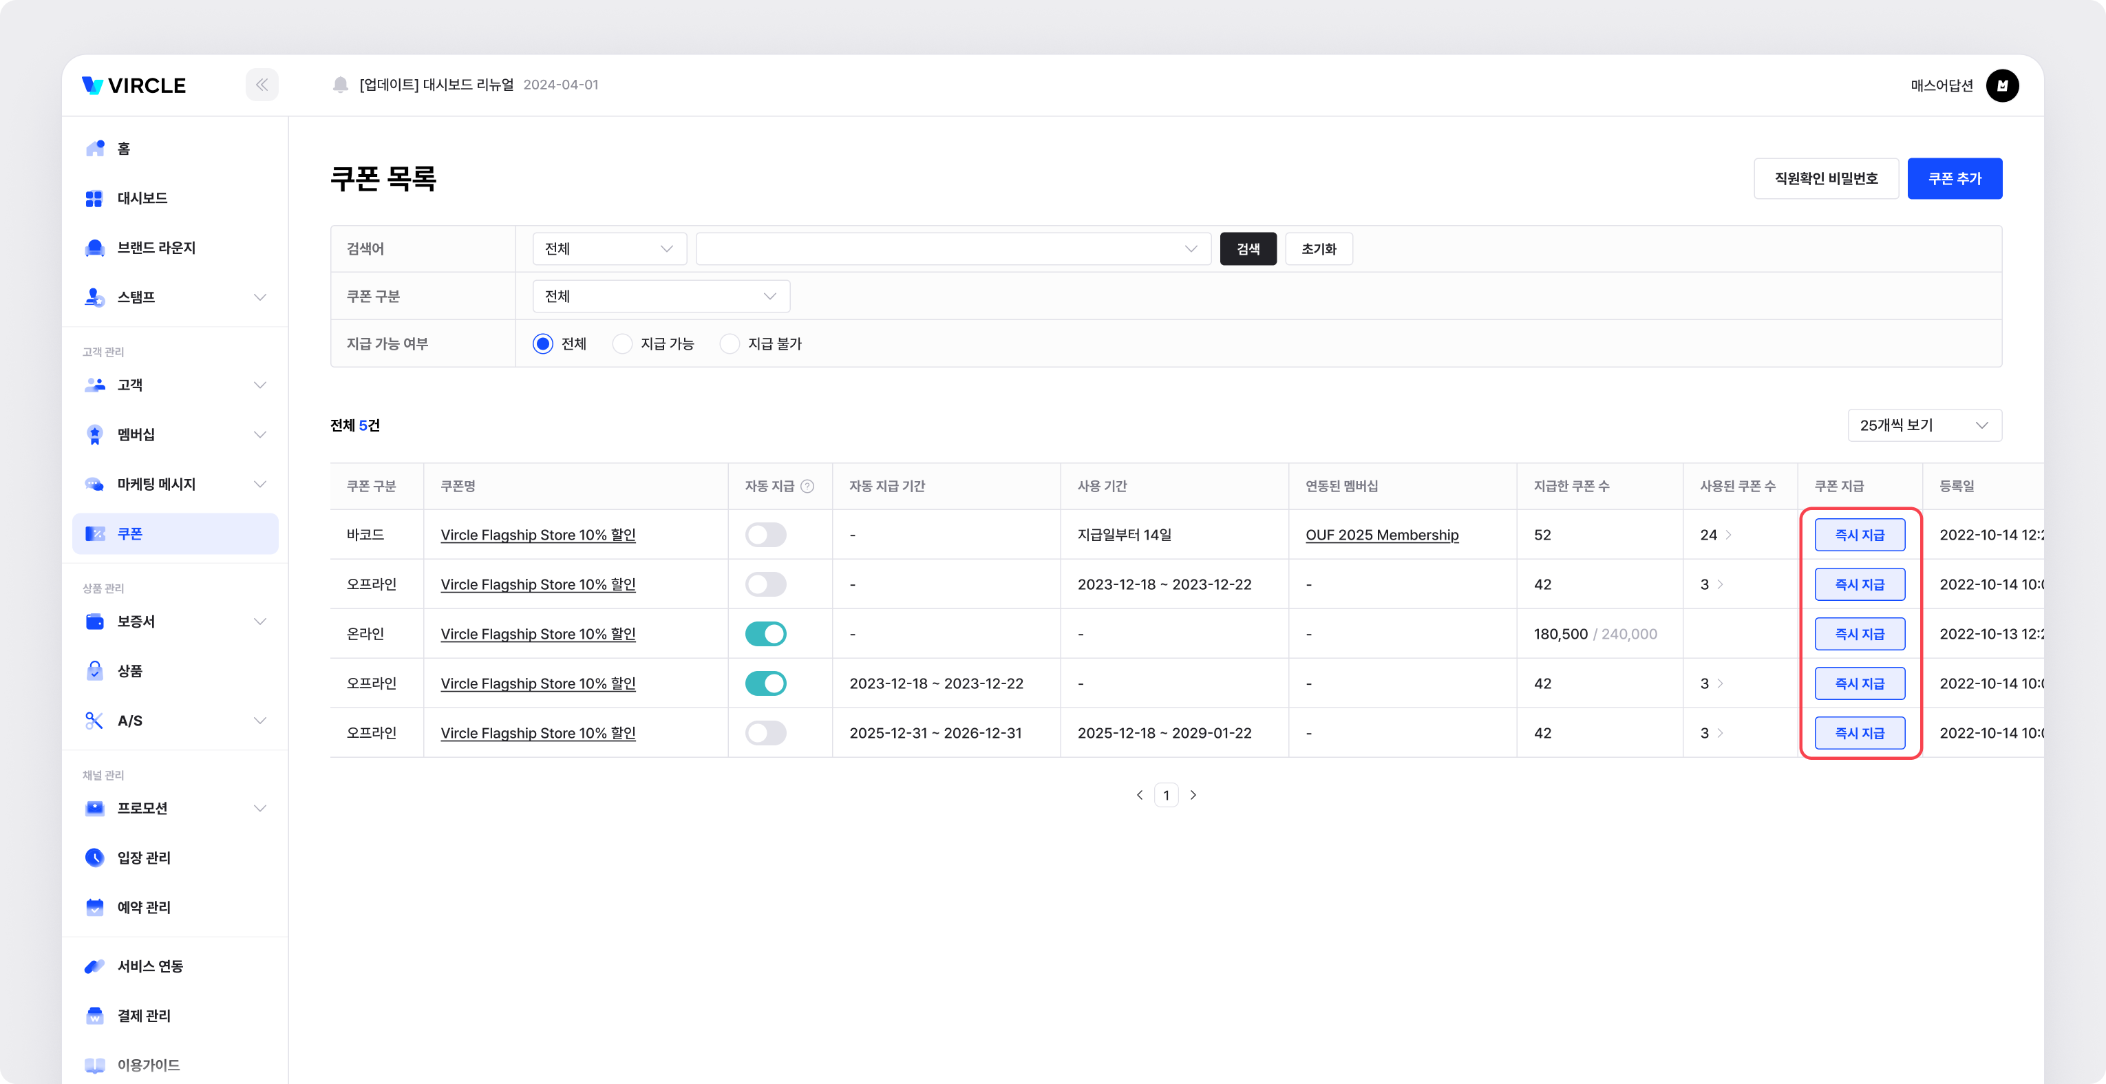
Task: Click the next page arrow in pagination
Action: click(x=1193, y=796)
